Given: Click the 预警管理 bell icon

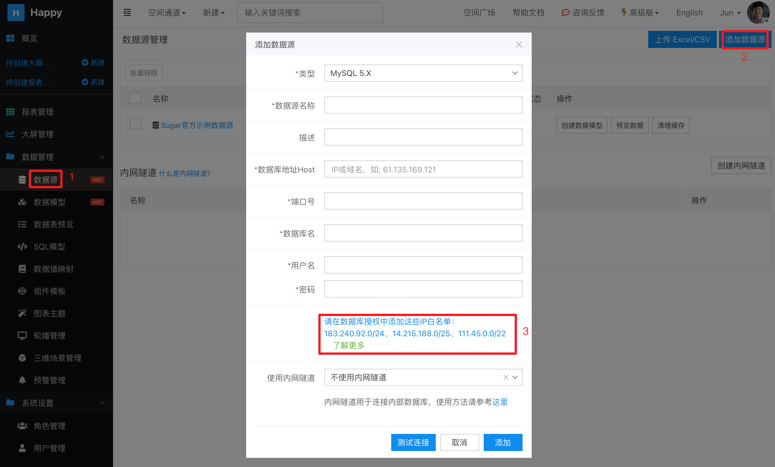Looking at the screenshot, I should coord(22,380).
